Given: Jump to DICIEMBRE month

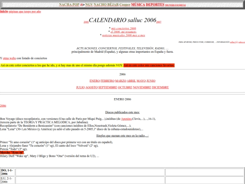Looking at the screenshot, I should (160, 87).
